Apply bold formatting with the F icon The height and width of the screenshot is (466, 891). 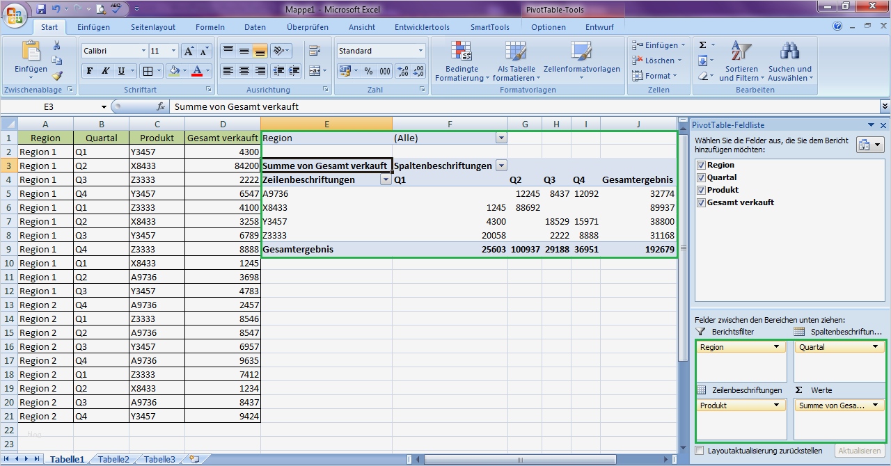[89, 71]
